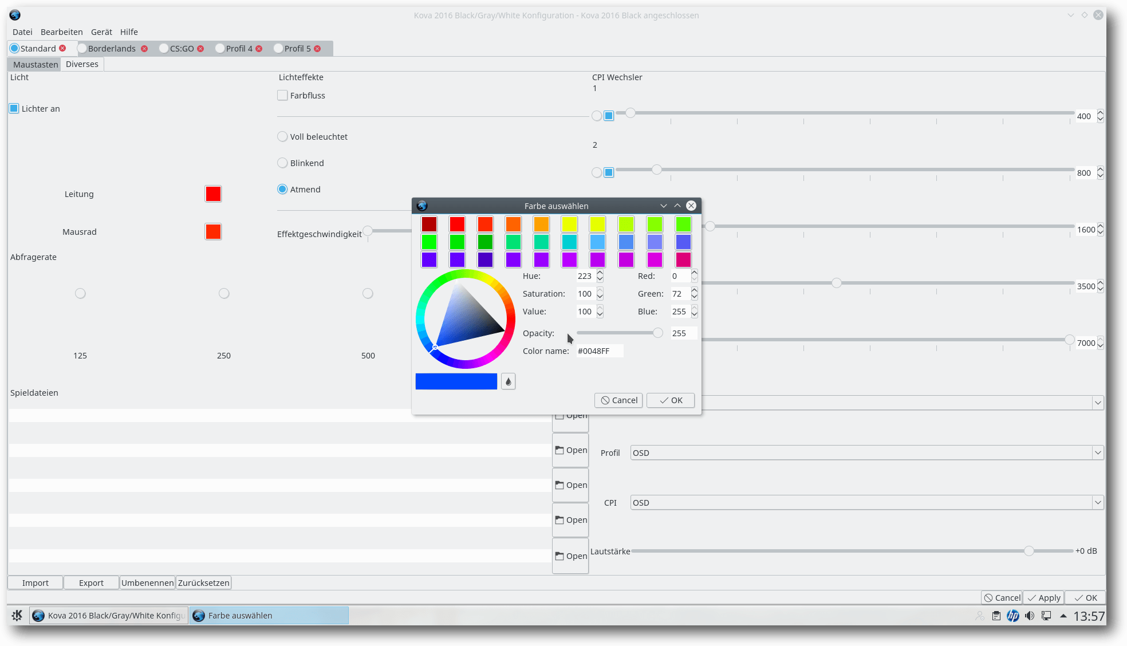
Task: Select the Borderlands profile tab
Action: click(112, 49)
